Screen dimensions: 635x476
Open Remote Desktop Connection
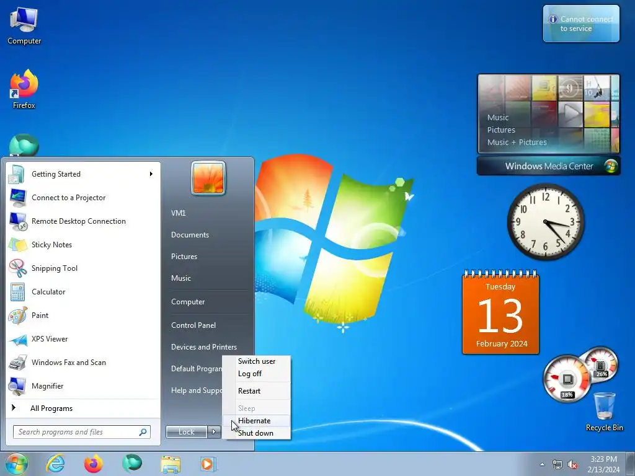click(x=83, y=221)
